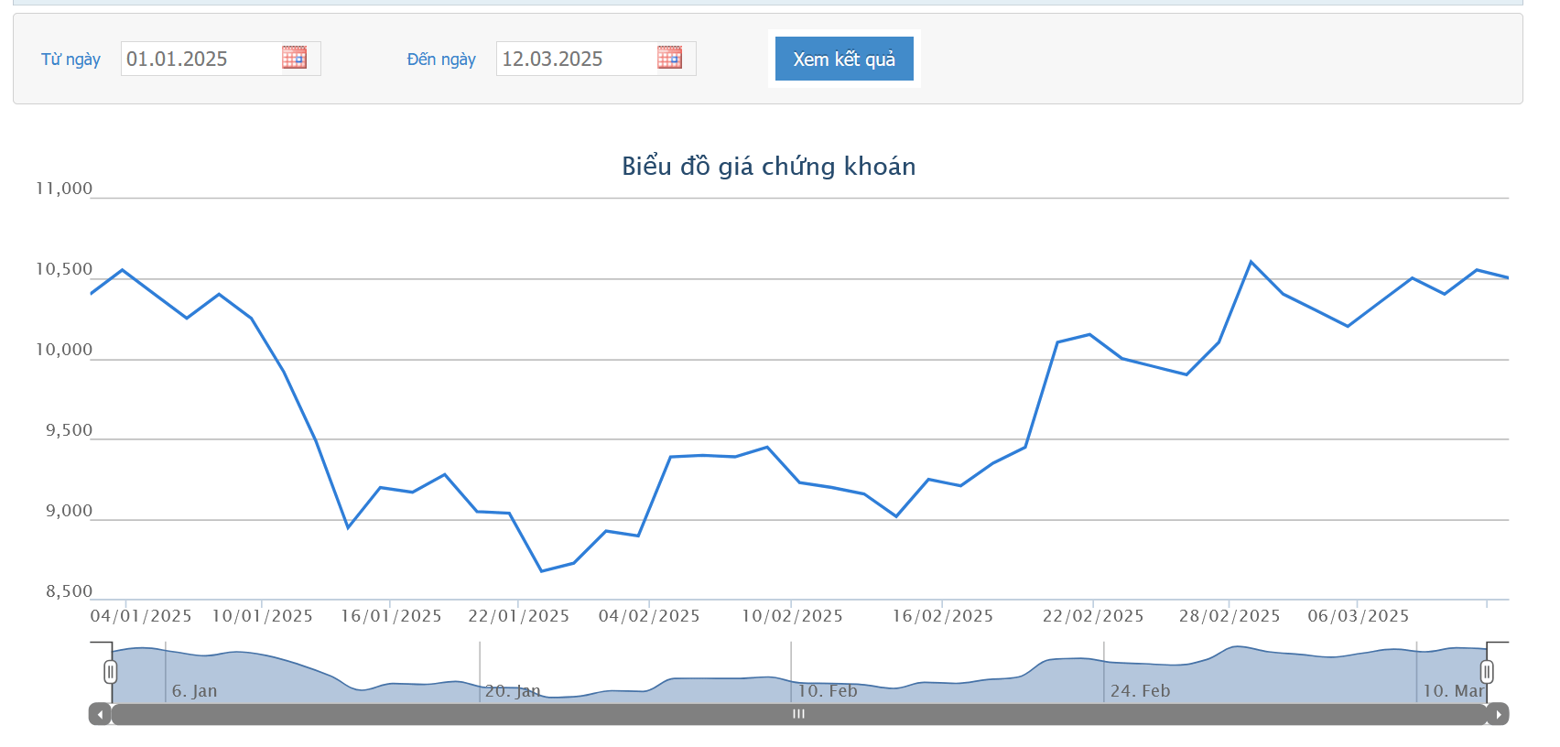The width and height of the screenshot is (1560, 747).
Task: Click the highest peak on the price line
Action: (x=1251, y=262)
